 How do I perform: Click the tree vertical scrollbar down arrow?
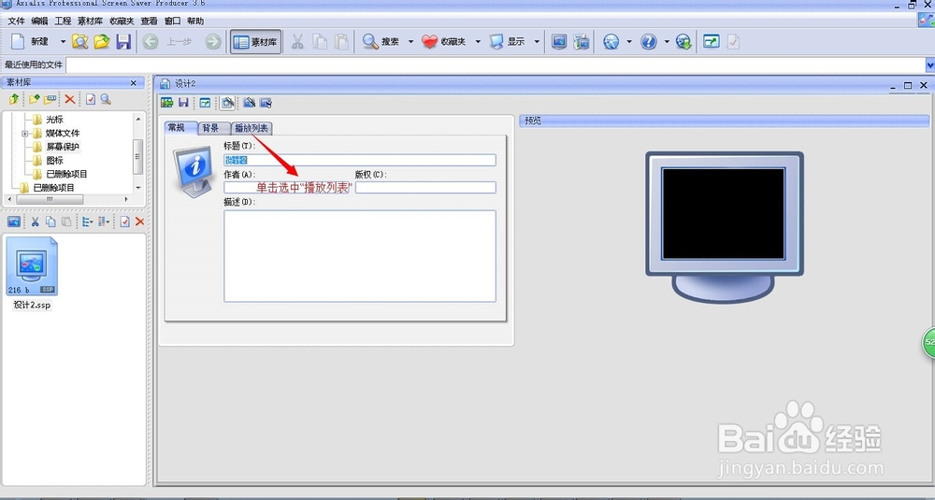tap(138, 187)
